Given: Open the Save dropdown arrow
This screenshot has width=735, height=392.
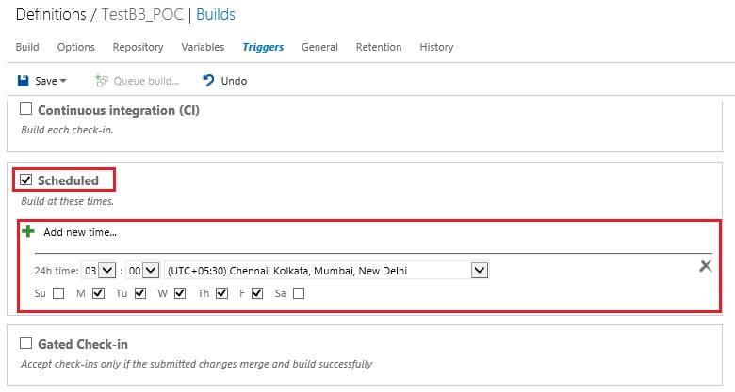Looking at the screenshot, I should click(x=63, y=81).
